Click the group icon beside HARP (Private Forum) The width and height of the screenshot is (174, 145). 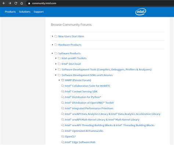[x=62, y=80]
